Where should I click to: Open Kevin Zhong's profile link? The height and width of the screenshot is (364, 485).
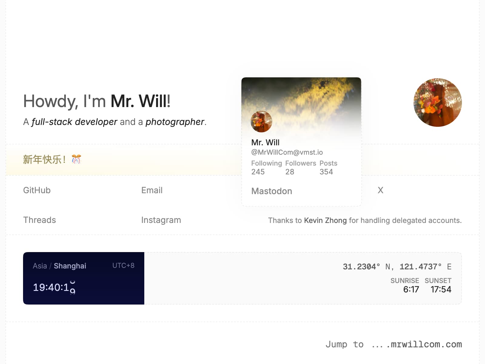pos(325,220)
